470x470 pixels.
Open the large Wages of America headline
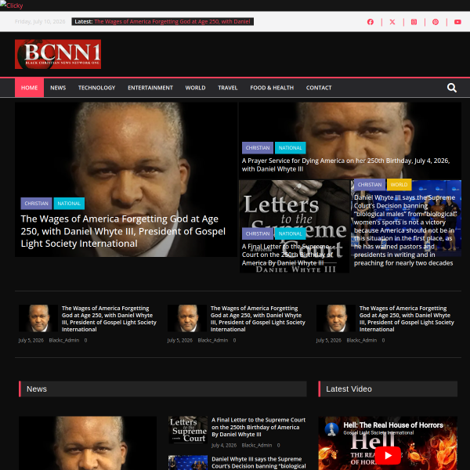point(123,231)
